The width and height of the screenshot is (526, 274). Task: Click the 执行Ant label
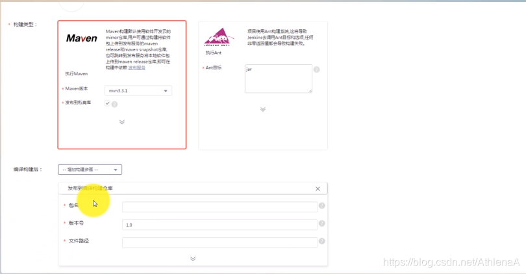[214, 53]
